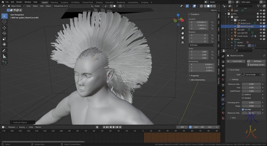
Task: Pick the Rotate tool
Action: (4, 33)
